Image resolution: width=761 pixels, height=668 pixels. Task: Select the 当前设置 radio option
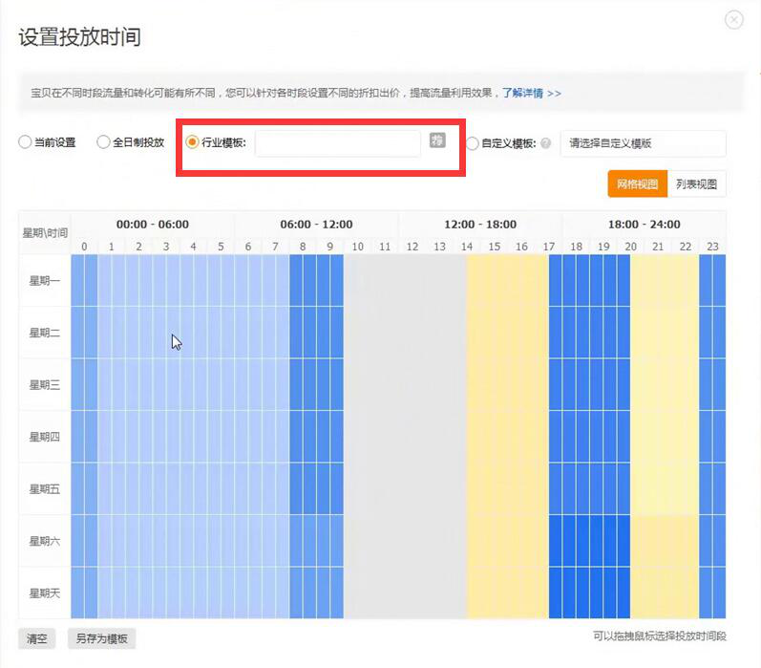(25, 142)
